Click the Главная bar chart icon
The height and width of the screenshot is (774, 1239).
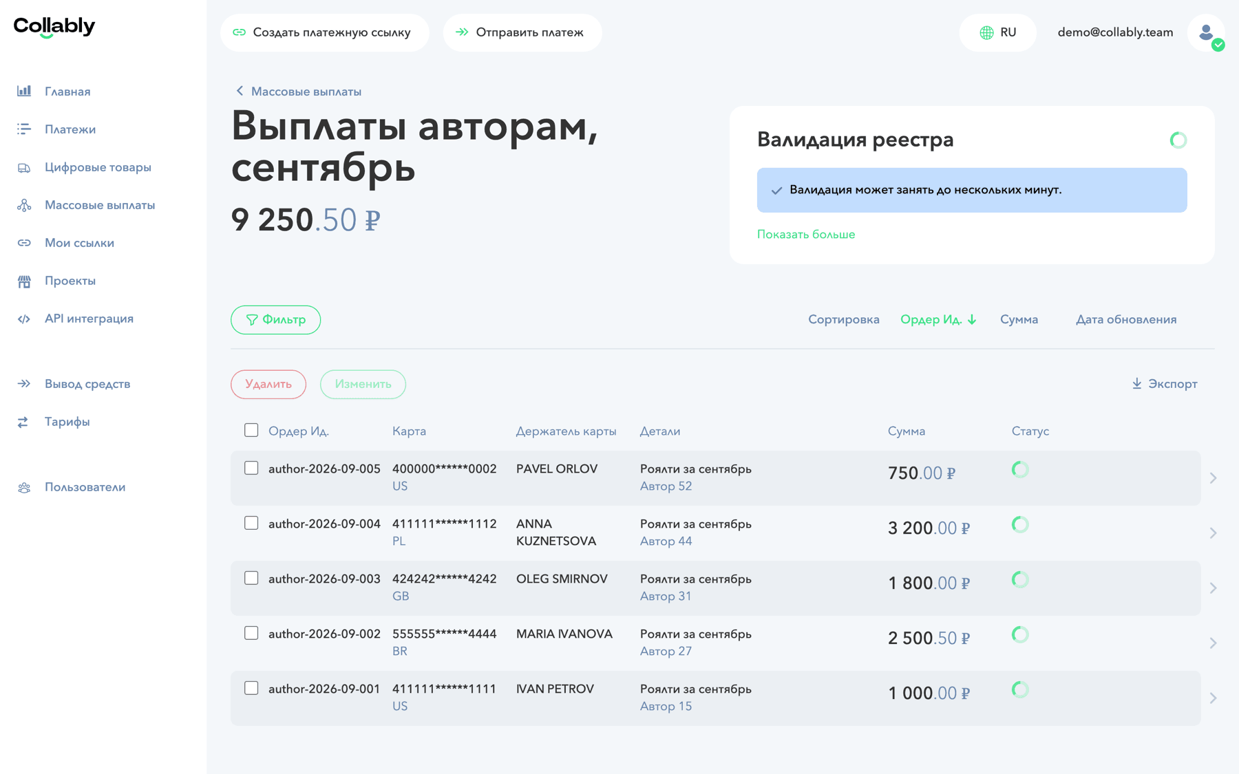coord(24,91)
